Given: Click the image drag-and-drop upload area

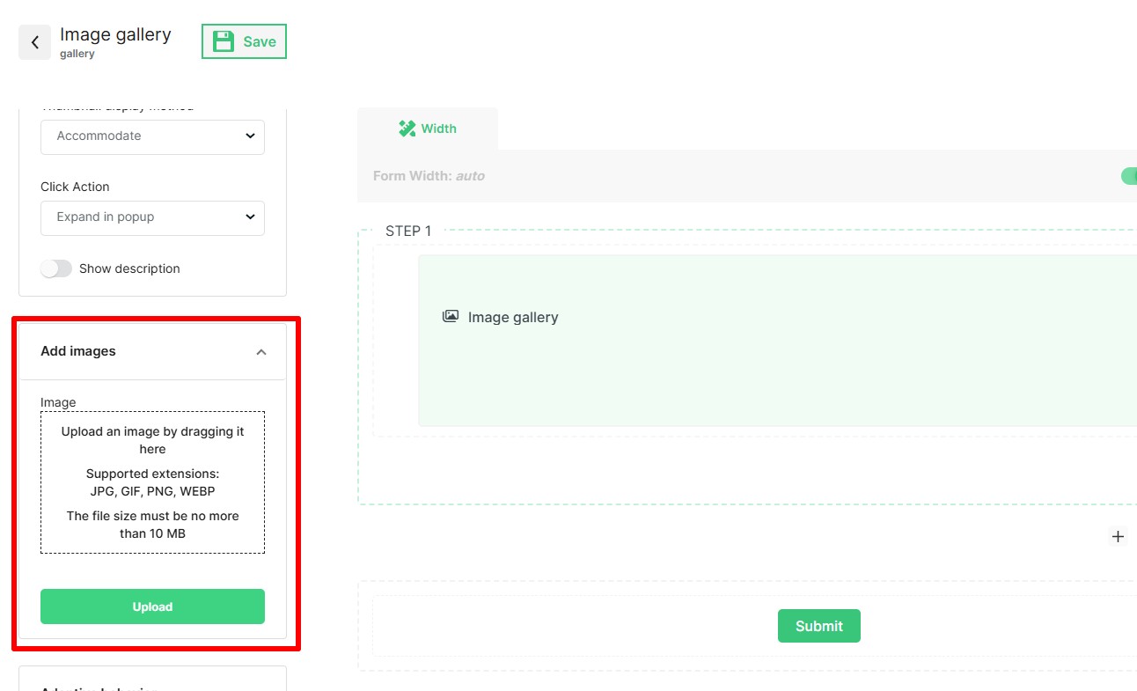Looking at the screenshot, I should tap(152, 482).
